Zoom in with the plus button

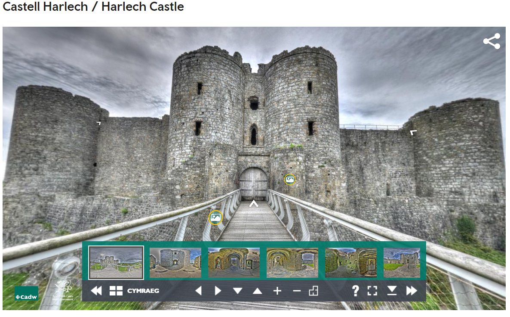point(277,291)
